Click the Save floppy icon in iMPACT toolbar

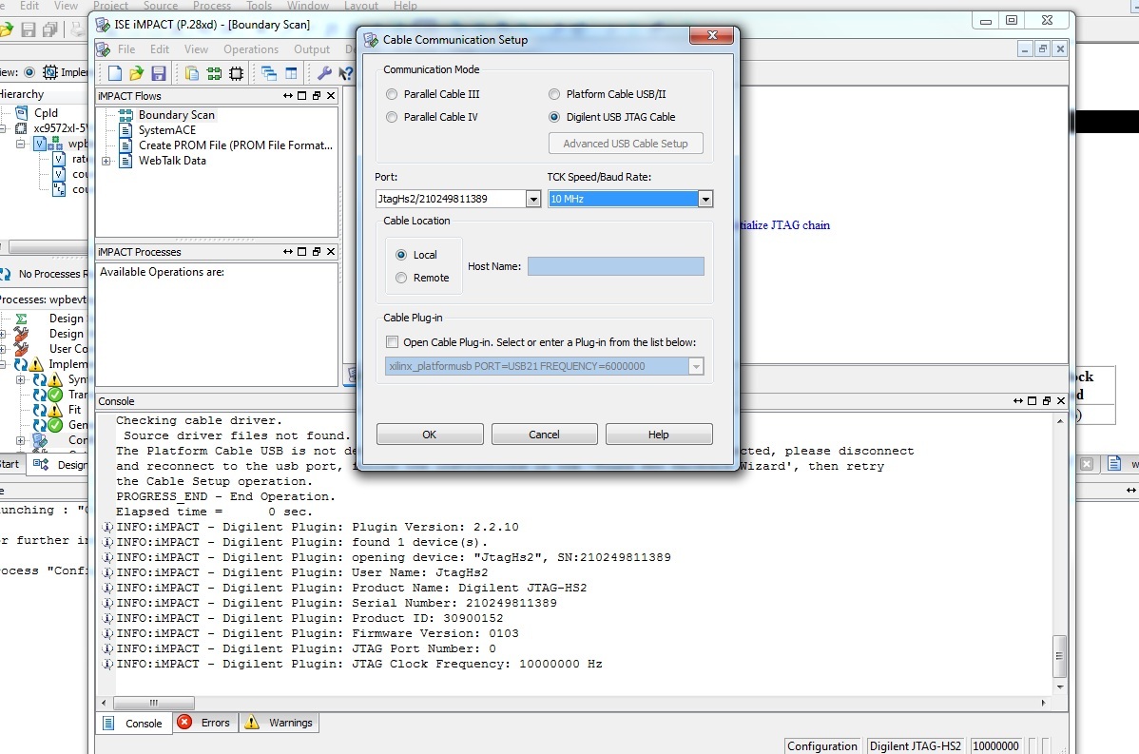click(159, 72)
